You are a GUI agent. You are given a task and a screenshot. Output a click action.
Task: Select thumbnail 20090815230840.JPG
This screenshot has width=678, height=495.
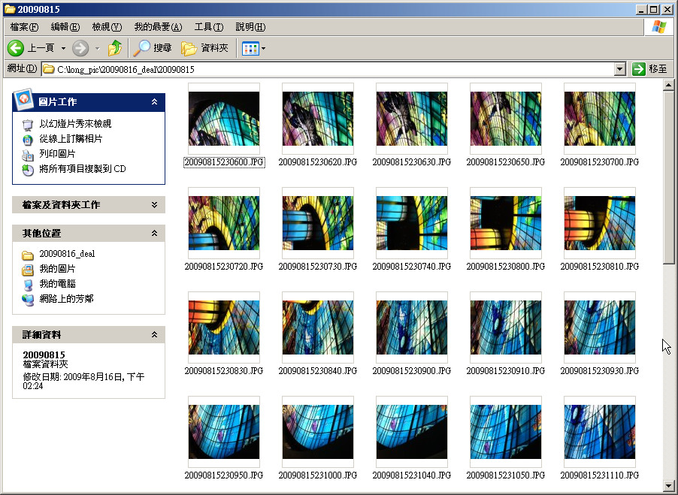coord(318,327)
